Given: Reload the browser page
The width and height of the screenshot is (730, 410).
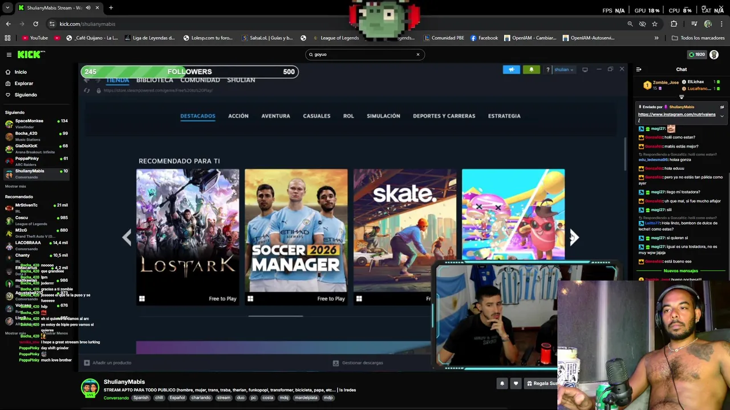Looking at the screenshot, I should pyautogui.click(x=35, y=24).
